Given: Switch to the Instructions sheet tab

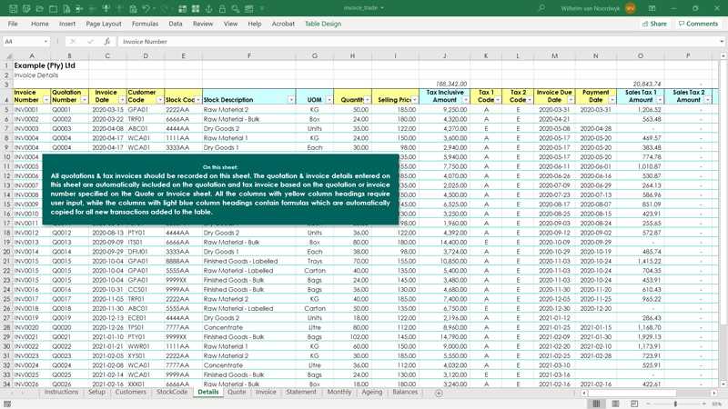Looking at the screenshot, I should (x=61, y=393).
